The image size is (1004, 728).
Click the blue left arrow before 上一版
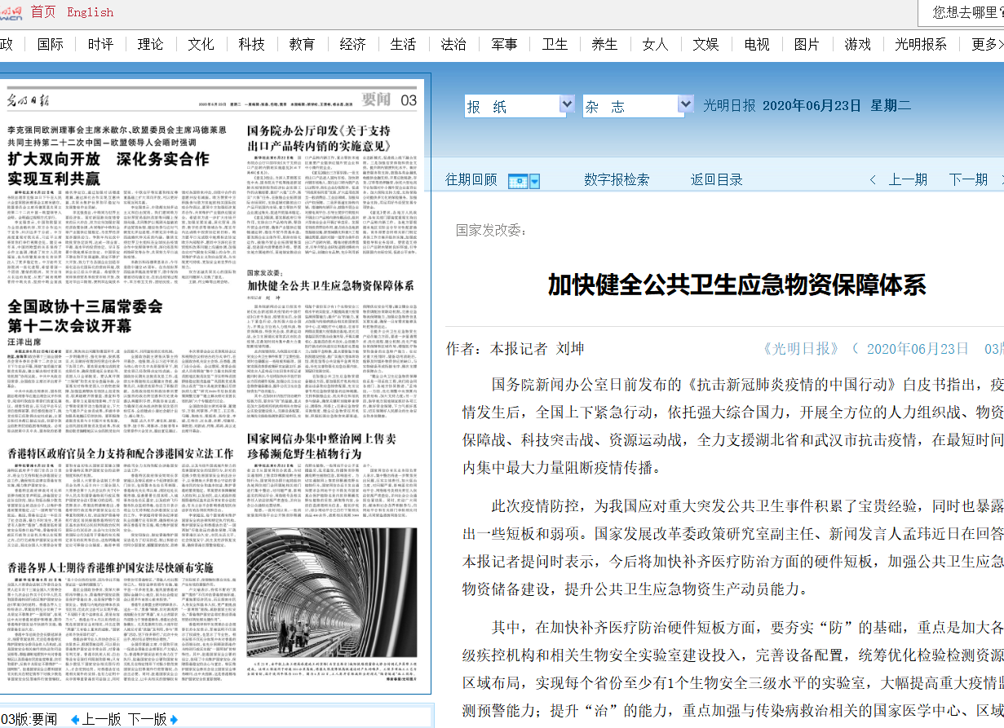pyautogui.click(x=75, y=719)
